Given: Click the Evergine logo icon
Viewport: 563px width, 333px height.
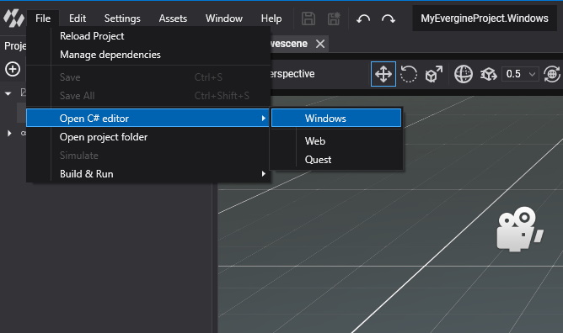Looking at the screenshot, I should click(x=13, y=18).
